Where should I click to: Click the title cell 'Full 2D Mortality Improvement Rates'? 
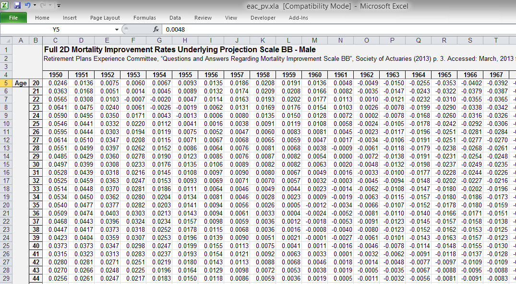[180, 50]
